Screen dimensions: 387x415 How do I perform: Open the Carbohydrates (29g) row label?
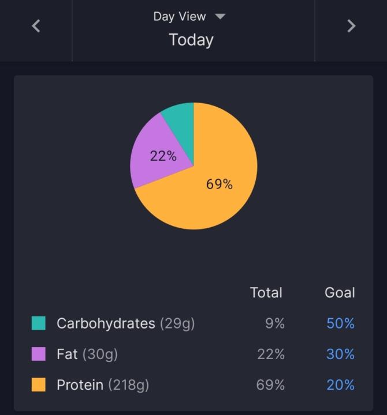click(x=125, y=323)
